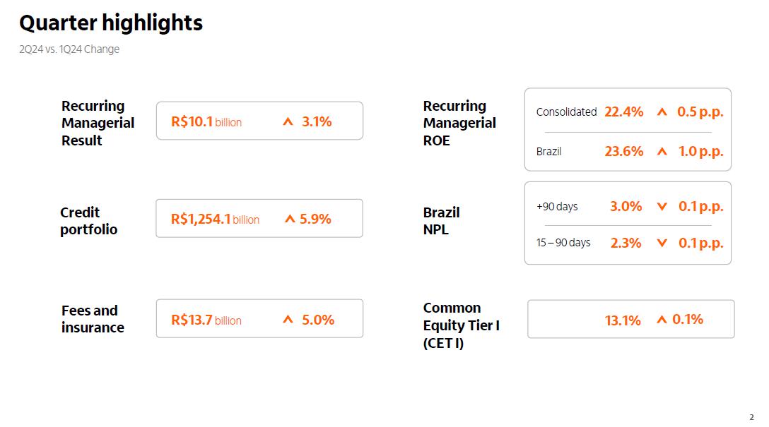This screenshot has width=769, height=427.
Task: Click the up arrow beside 5.9%
Action: tap(289, 219)
